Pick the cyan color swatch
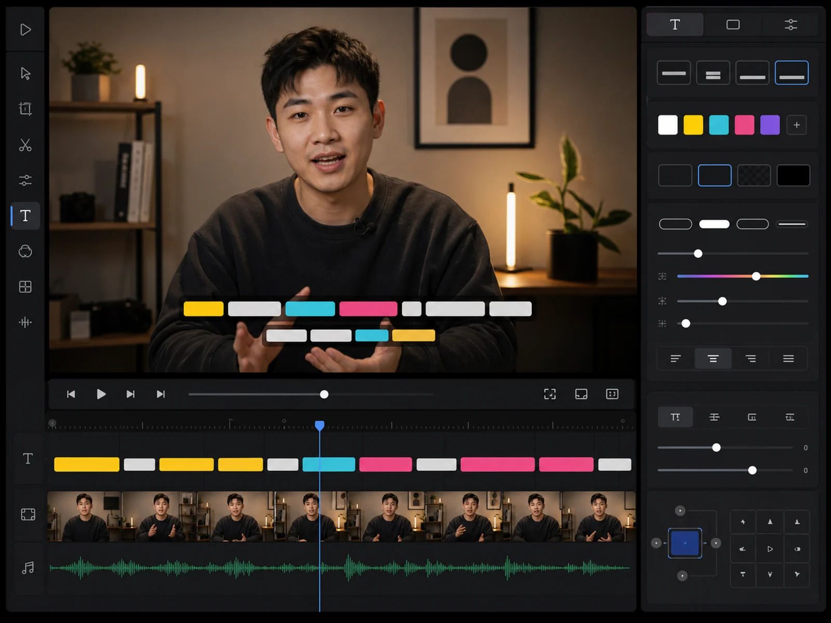831x623 pixels. pyautogui.click(x=719, y=125)
